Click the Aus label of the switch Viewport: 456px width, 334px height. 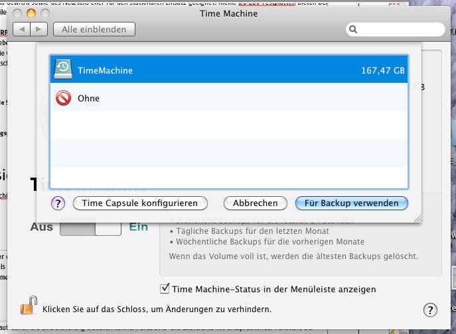click(42, 227)
